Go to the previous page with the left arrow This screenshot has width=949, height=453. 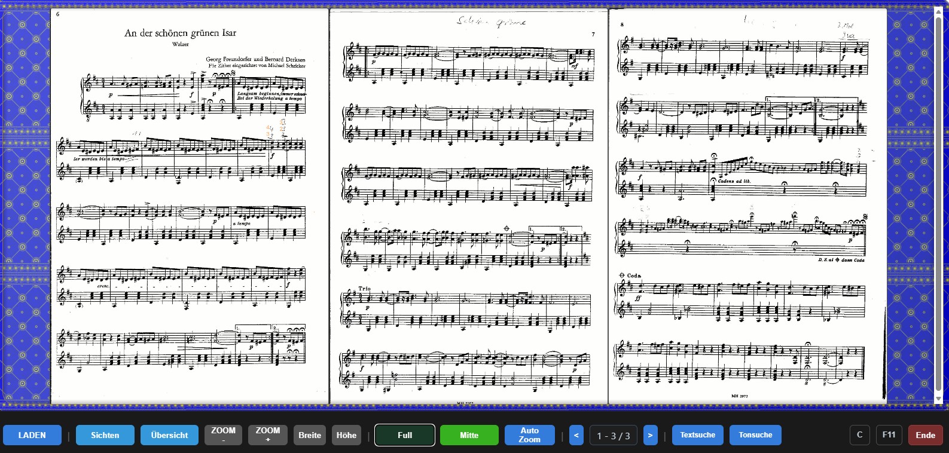[x=576, y=435]
